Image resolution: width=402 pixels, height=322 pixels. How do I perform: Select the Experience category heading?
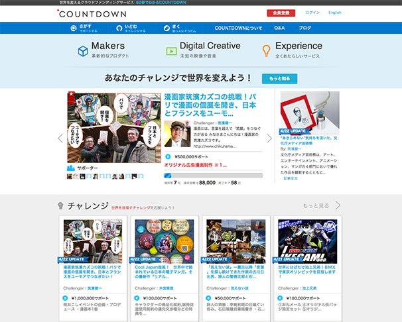(x=299, y=46)
